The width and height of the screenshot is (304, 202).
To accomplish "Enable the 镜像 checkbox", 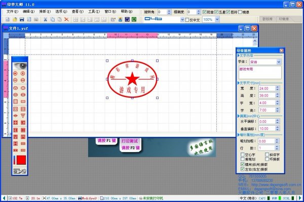I will coord(240,12).
